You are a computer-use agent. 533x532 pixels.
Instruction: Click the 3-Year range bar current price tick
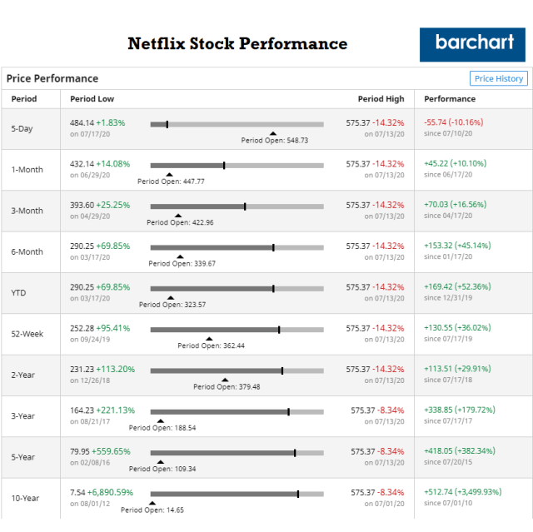(x=288, y=411)
